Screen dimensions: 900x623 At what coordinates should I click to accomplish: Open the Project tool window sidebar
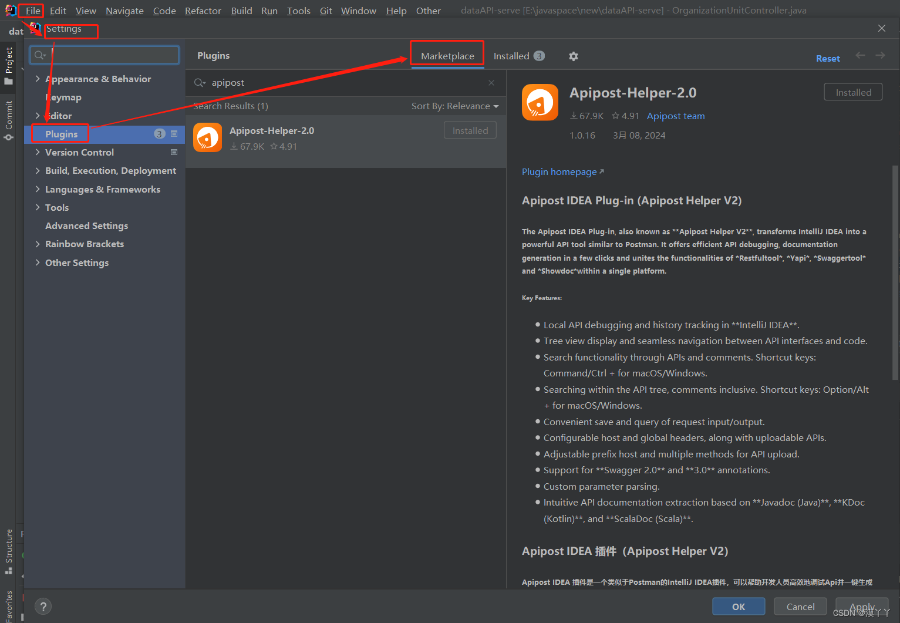8,66
